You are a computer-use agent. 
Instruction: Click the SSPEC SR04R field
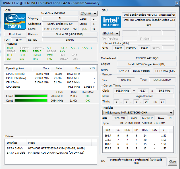tap(70, 40)
